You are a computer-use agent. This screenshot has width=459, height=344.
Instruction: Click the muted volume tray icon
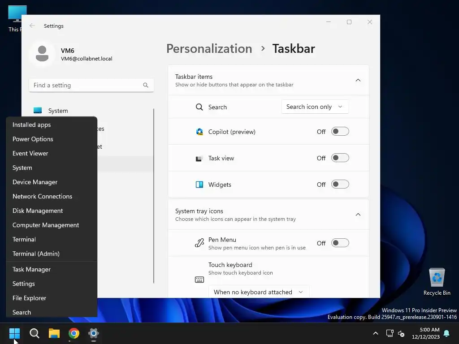click(401, 333)
